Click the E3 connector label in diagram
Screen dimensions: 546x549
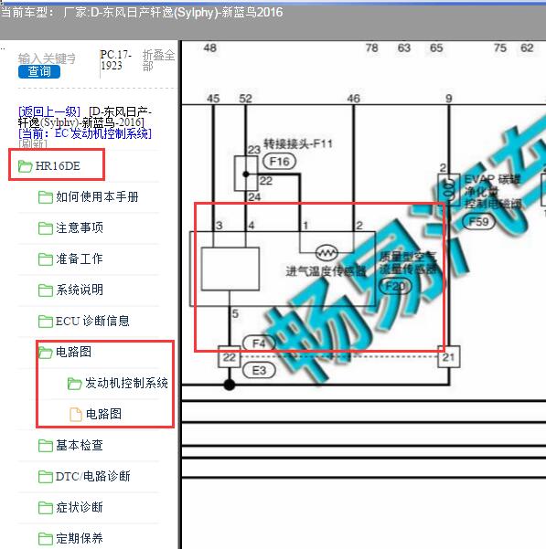coord(259,370)
